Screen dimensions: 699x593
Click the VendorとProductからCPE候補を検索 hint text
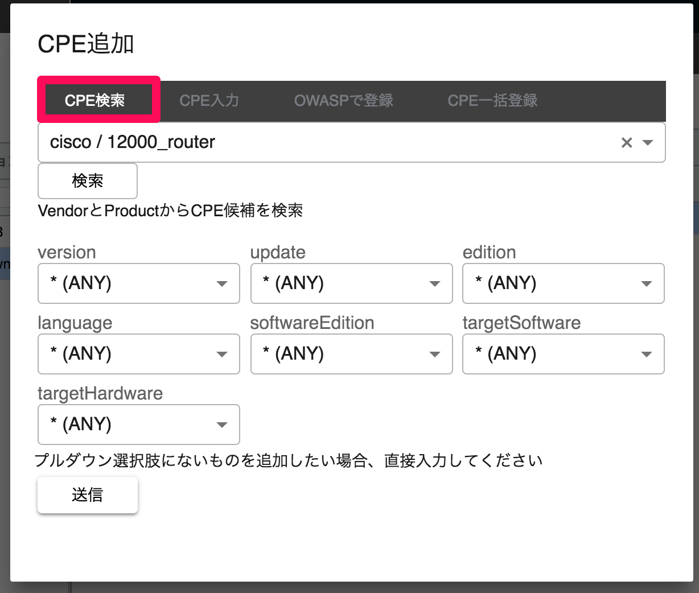point(170,211)
